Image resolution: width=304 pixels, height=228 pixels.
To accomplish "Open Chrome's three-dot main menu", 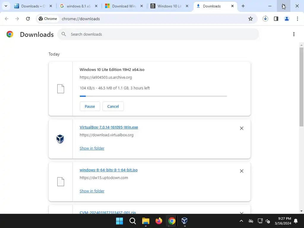I will click(297, 19).
